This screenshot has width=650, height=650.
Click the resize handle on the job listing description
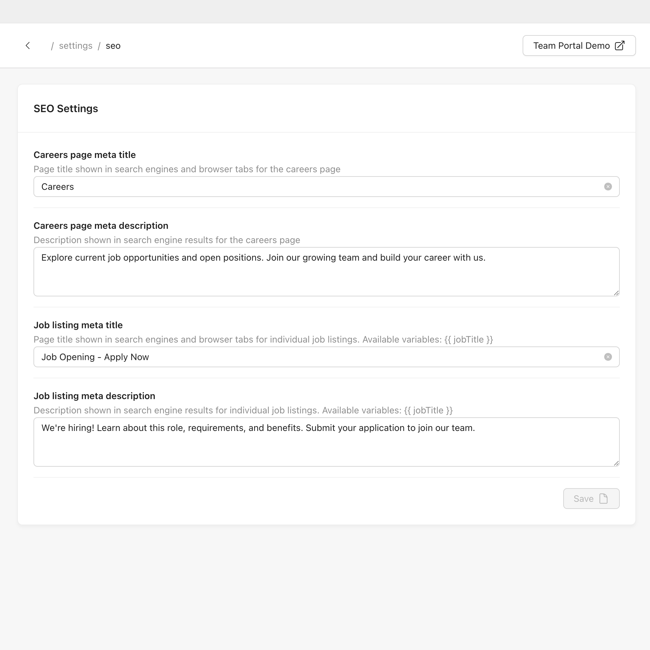coord(616,464)
